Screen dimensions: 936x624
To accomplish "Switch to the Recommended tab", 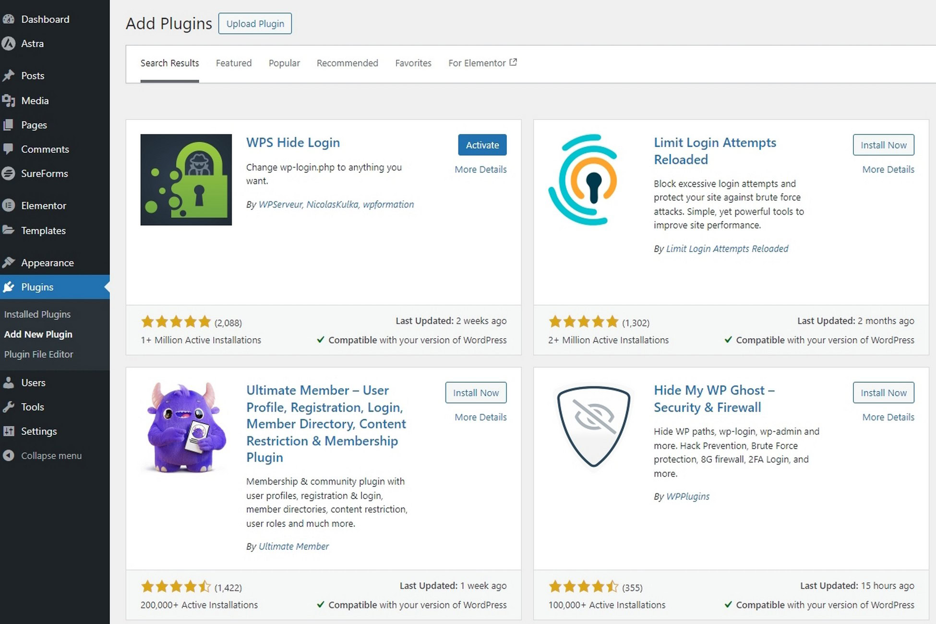I will [348, 63].
